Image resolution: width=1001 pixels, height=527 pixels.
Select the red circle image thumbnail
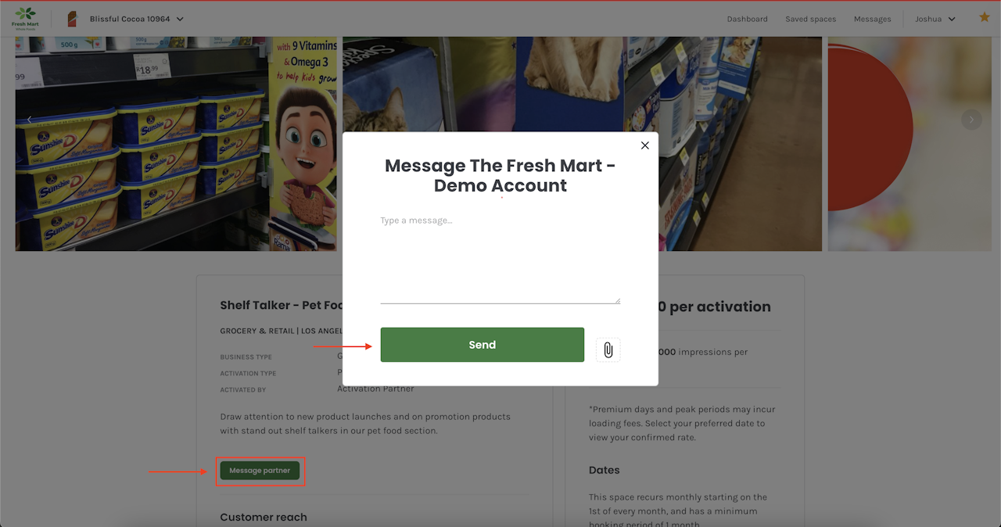910,144
